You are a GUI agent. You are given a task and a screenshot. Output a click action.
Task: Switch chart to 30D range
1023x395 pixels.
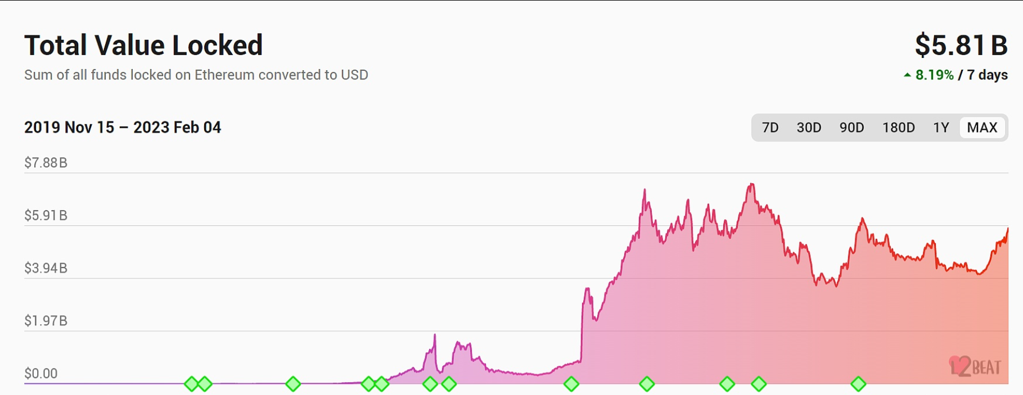(x=809, y=128)
